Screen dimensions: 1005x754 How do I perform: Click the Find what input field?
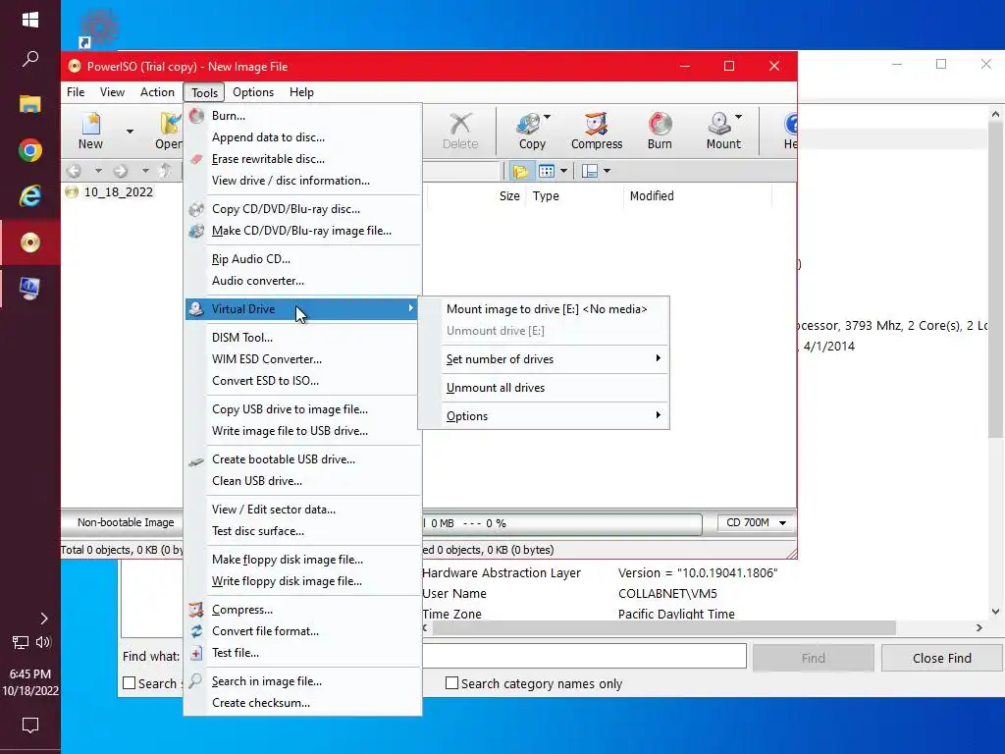click(x=584, y=657)
